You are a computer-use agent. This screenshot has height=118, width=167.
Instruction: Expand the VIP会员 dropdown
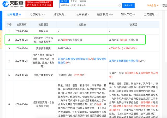153,5
